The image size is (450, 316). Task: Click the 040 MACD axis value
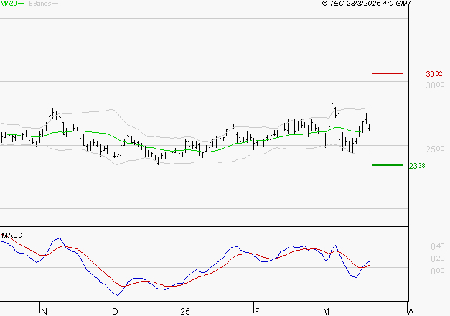438,246
